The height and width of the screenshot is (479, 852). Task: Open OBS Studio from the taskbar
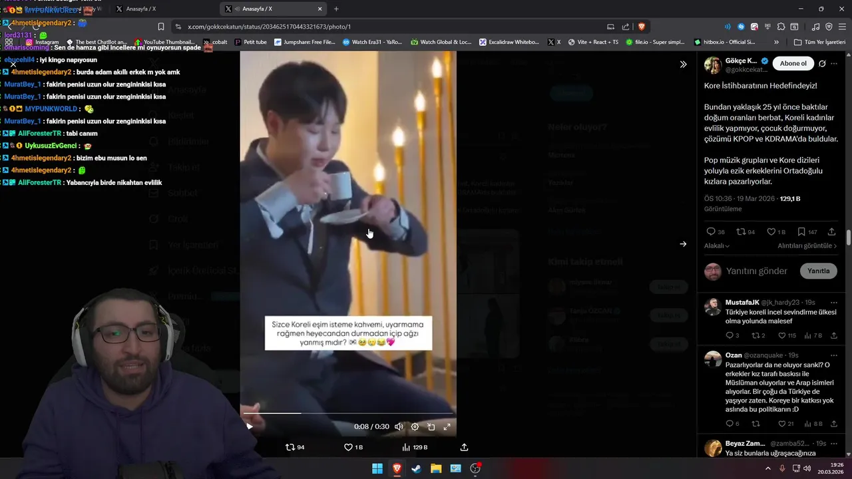click(475, 468)
